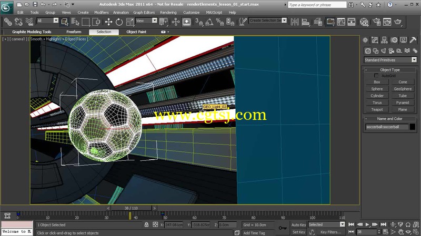Open the Standard Primitives category dropdown
Viewport: 421px width, 236px height.
414,60
